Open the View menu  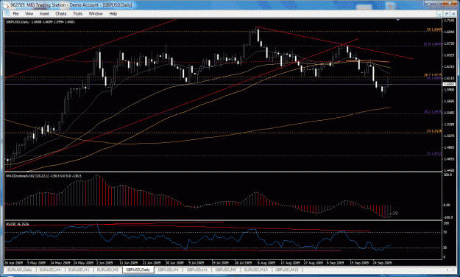click(29, 14)
